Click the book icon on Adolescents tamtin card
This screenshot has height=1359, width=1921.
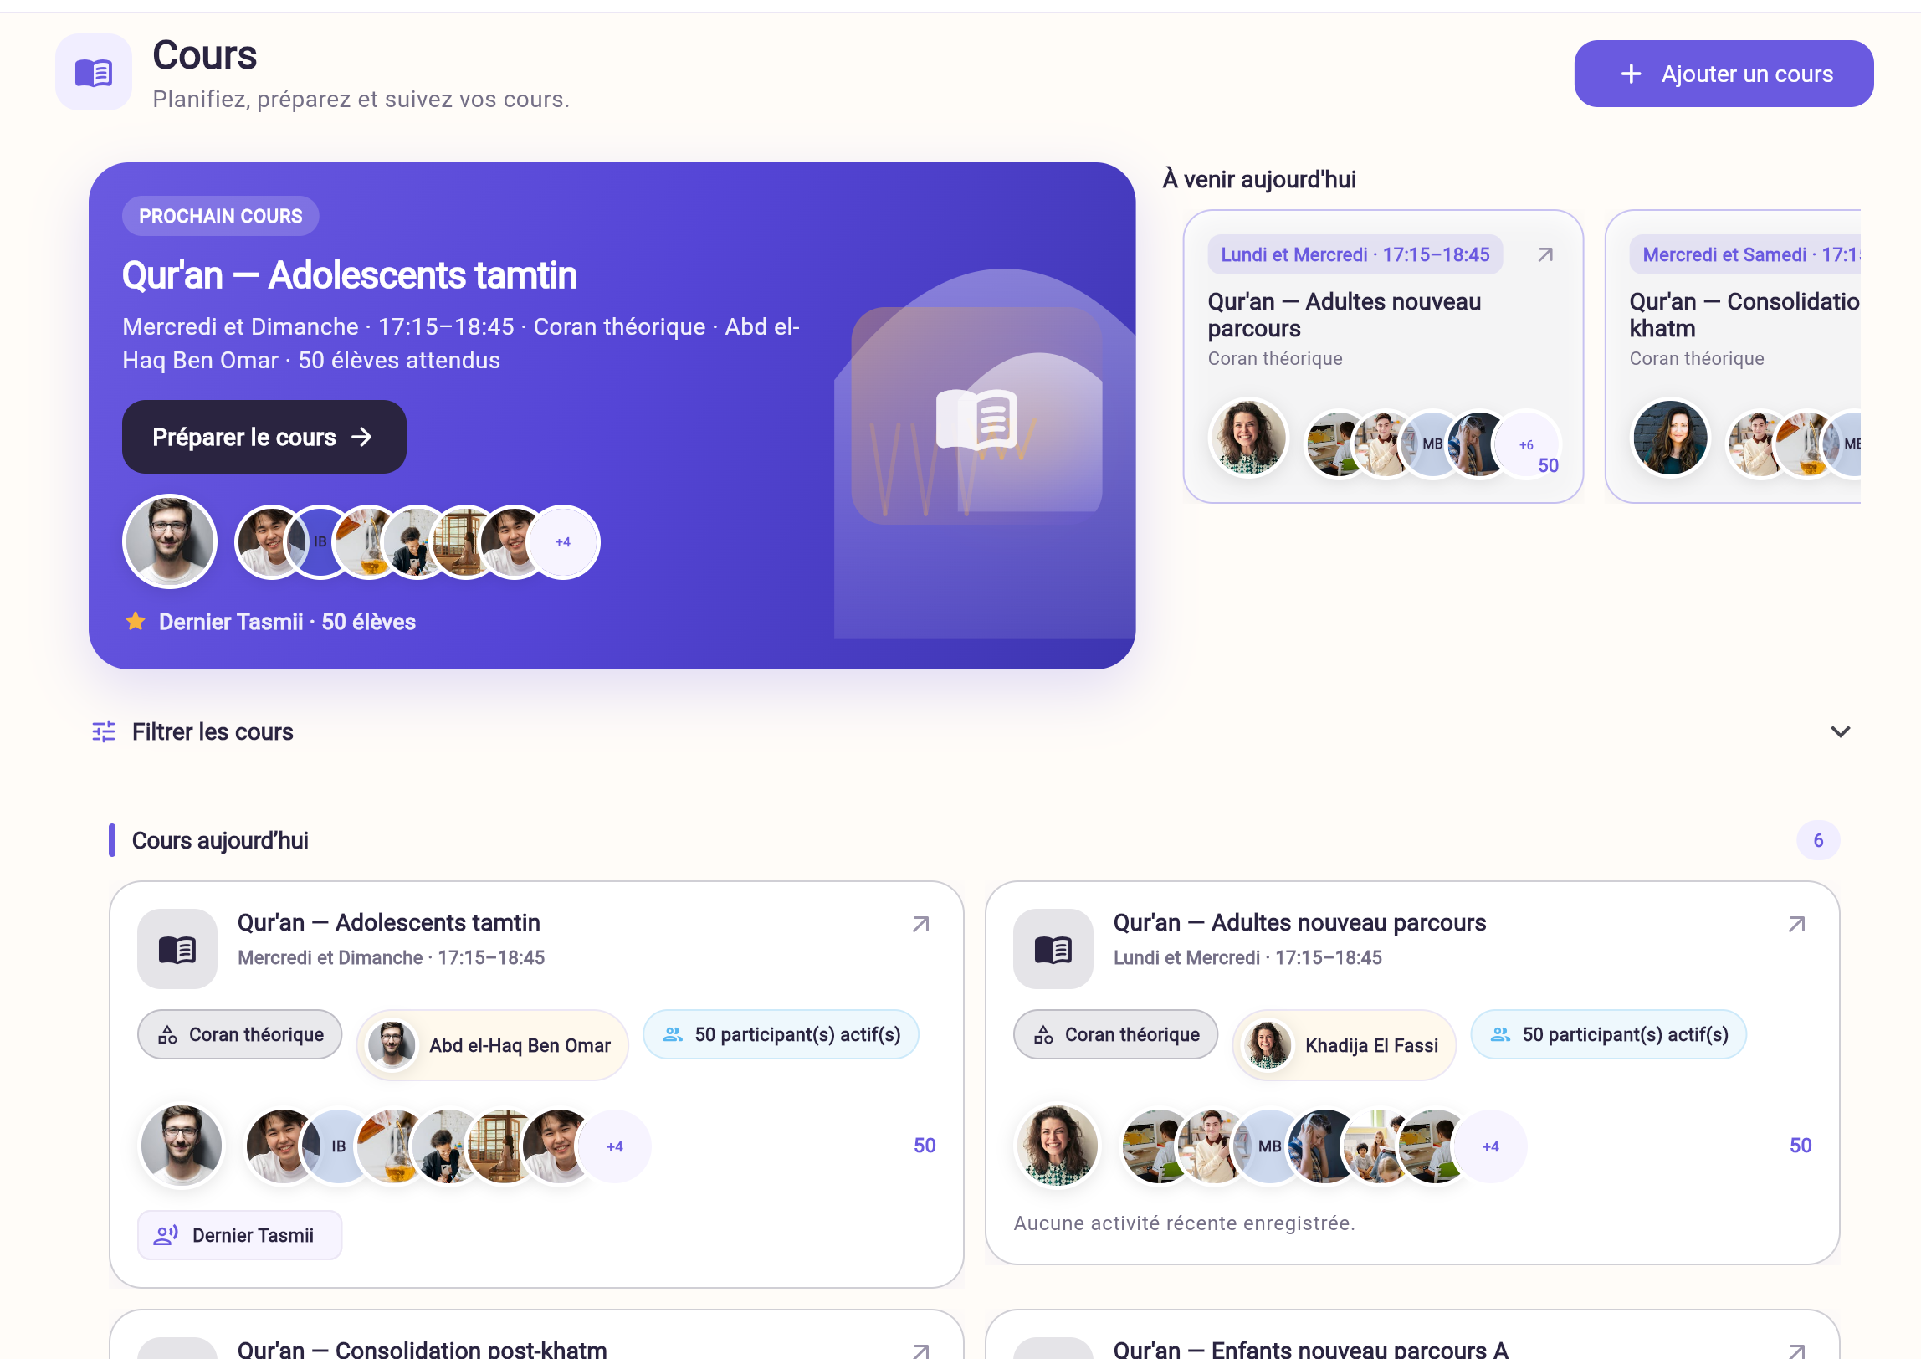pyautogui.click(x=177, y=949)
